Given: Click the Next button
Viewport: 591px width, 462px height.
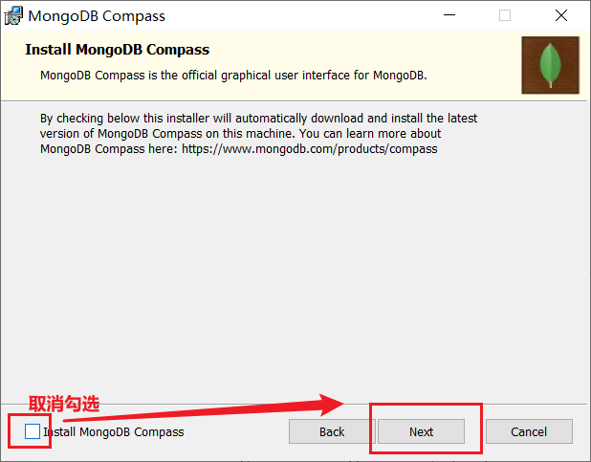Looking at the screenshot, I should pos(421,431).
